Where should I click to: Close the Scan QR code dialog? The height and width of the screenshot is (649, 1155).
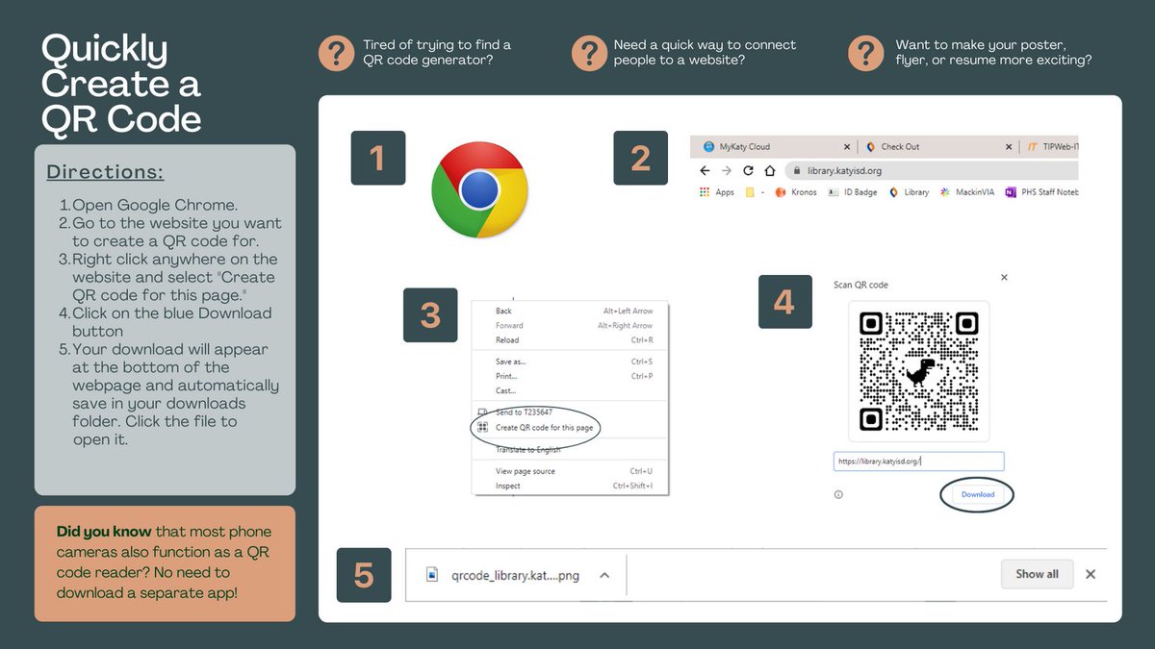point(1004,277)
